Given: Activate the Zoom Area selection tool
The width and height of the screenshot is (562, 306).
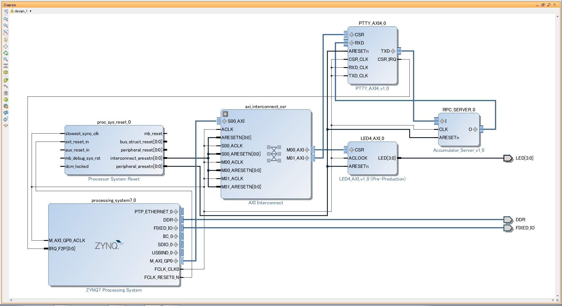Looking at the screenshot, I should tap(6, 32).
